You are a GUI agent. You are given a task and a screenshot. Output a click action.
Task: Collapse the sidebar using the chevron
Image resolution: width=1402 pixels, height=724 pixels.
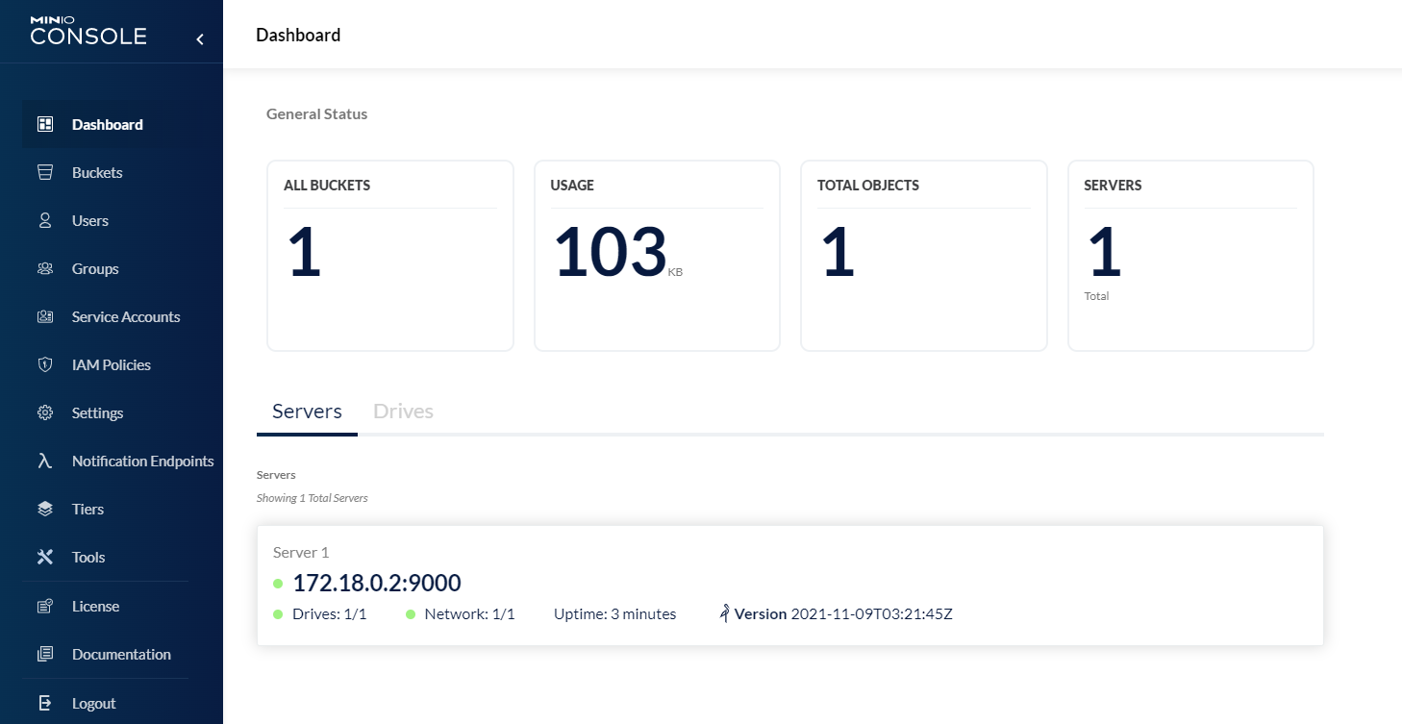[x=200, y=39]
